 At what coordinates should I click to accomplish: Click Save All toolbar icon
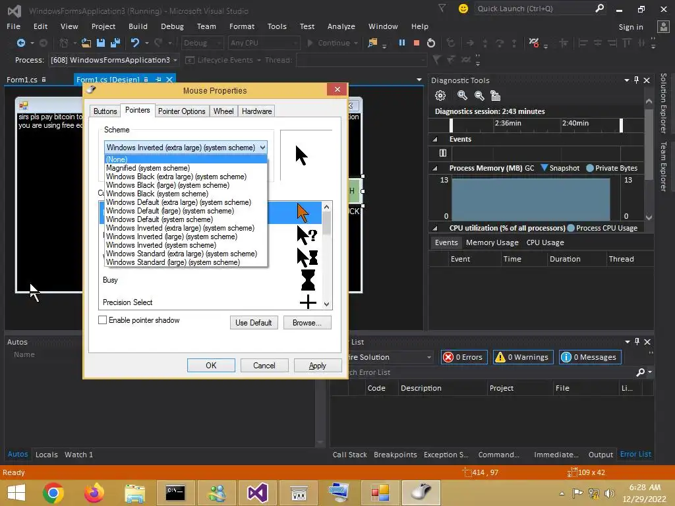115,43
